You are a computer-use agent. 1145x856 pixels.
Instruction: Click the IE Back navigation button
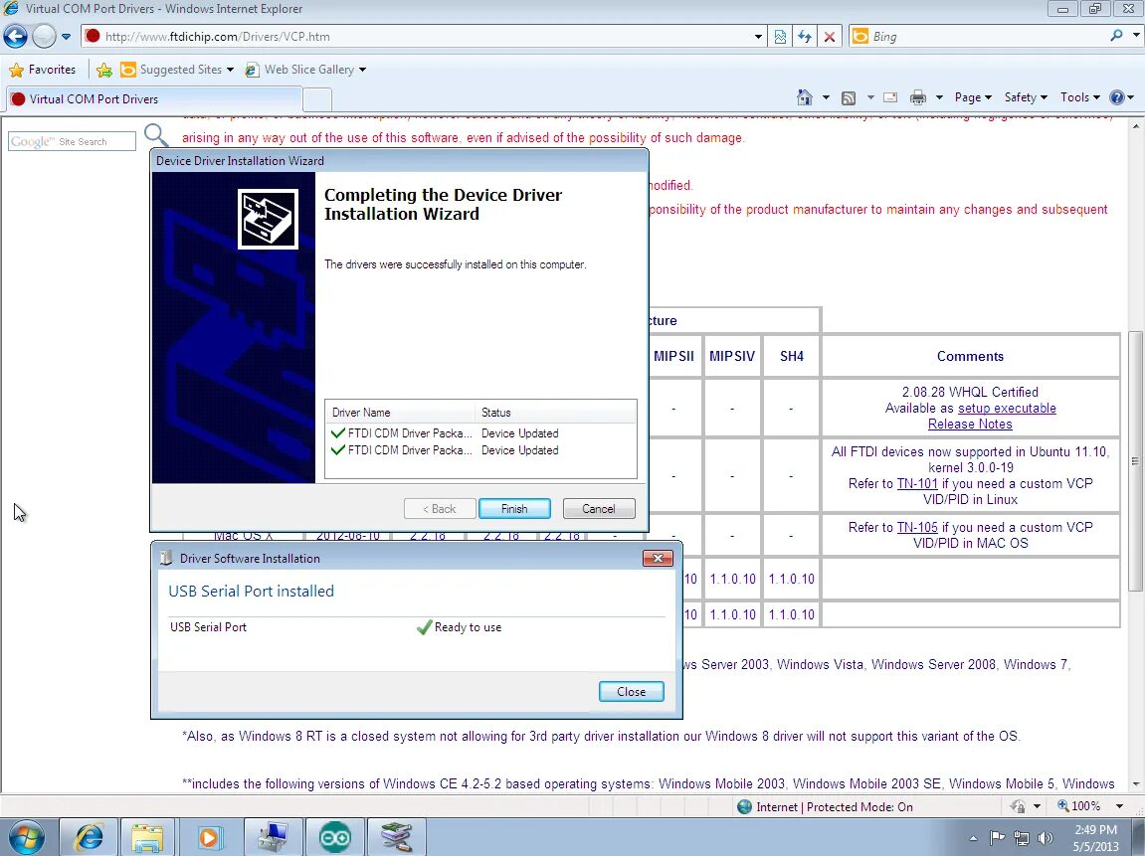pos(15,36)
